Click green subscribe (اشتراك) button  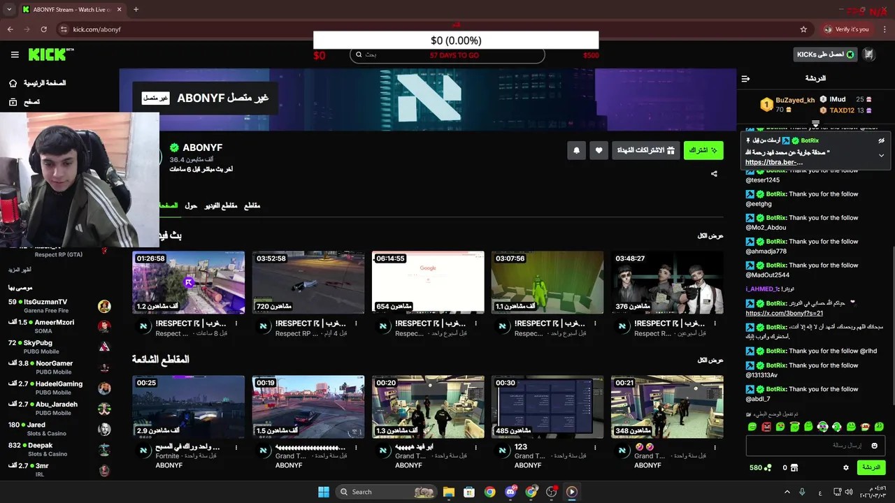703,150
